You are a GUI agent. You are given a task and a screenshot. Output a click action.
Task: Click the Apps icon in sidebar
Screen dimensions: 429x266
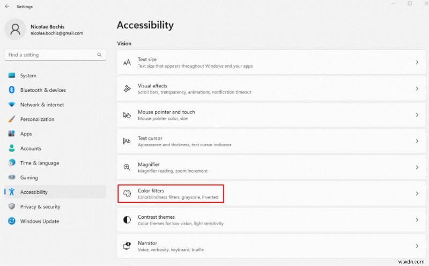(x=12, y=134)
